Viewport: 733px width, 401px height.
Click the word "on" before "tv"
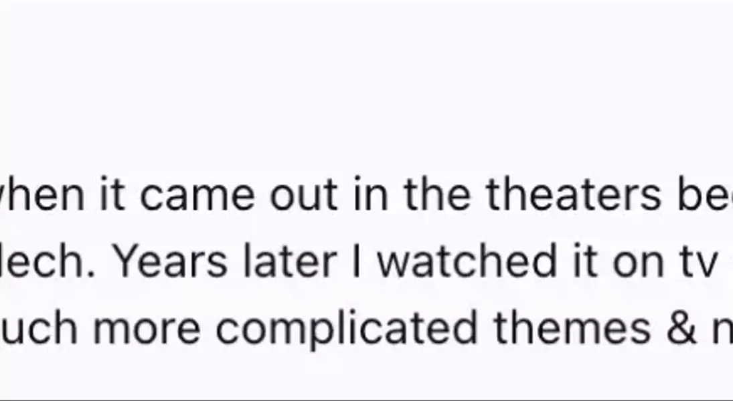[638, 264]
